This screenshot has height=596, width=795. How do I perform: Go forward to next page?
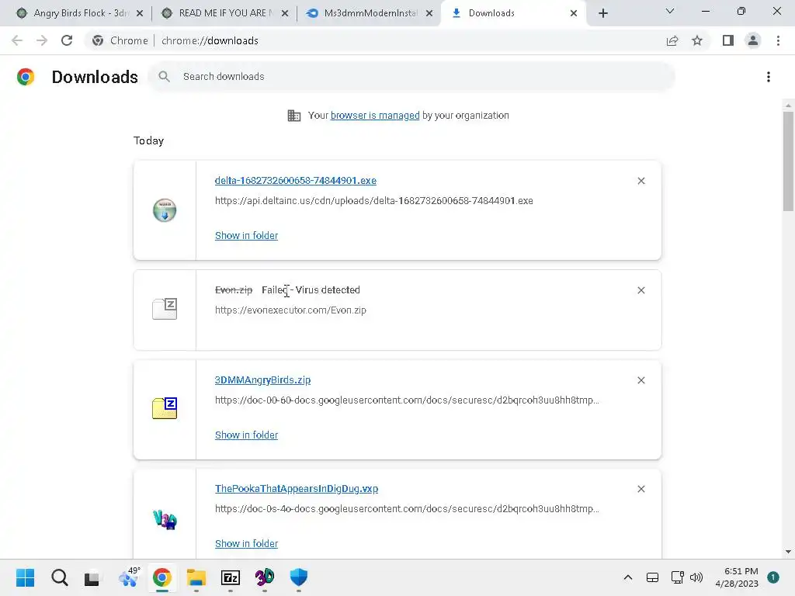pyautogui.click(x=42, y=40)
